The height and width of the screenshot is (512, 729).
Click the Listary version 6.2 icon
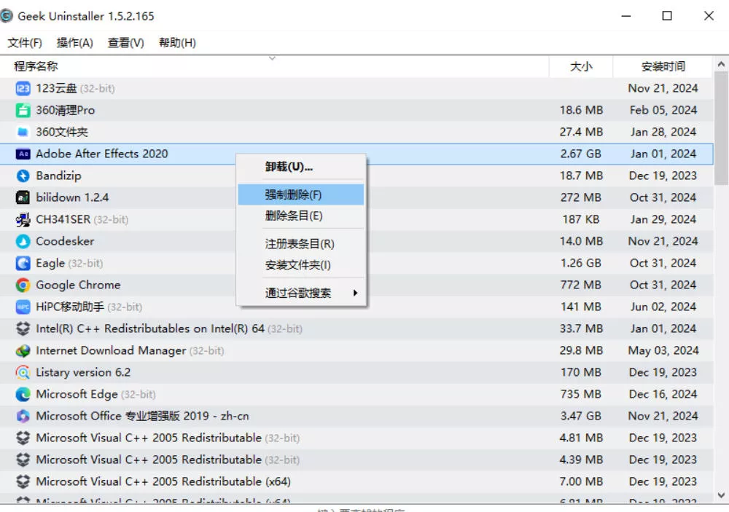point(23,372)
